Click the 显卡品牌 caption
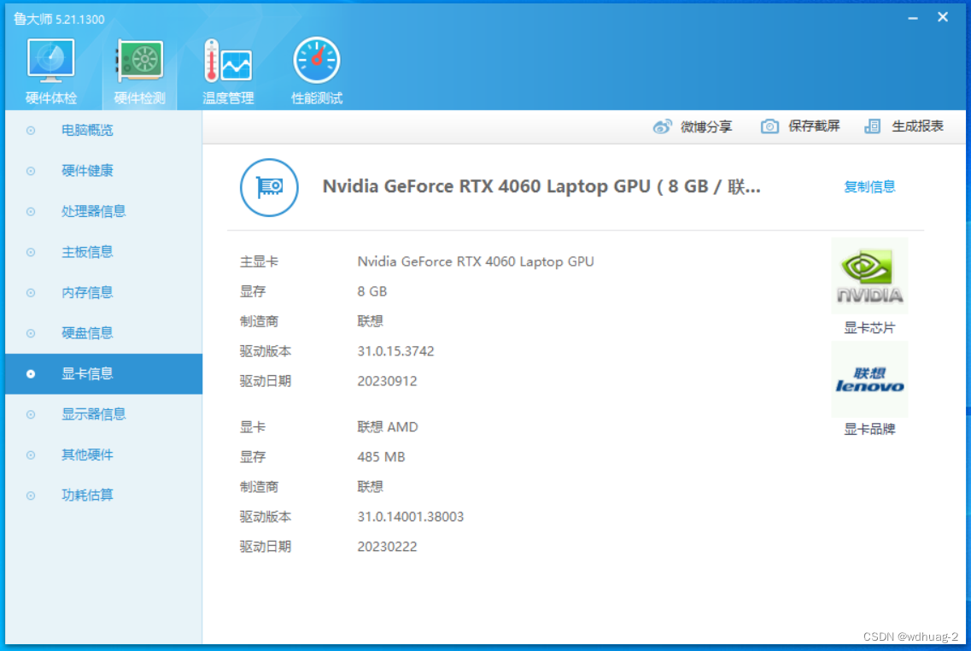 [869, 429]
